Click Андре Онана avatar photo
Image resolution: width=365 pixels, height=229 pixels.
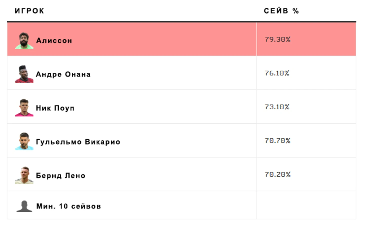24,74
